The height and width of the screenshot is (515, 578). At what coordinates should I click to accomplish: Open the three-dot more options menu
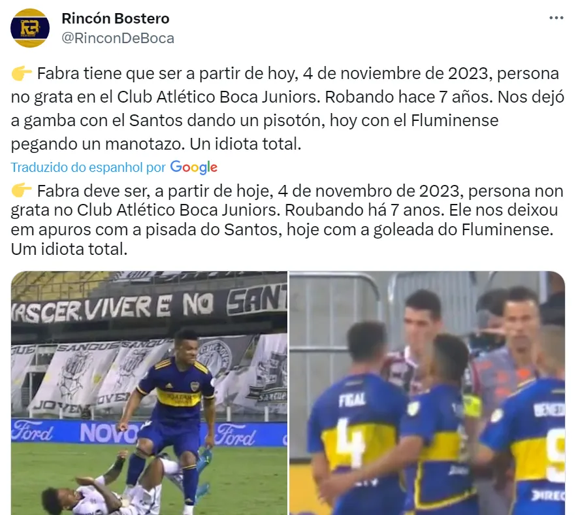pos(556,18)
